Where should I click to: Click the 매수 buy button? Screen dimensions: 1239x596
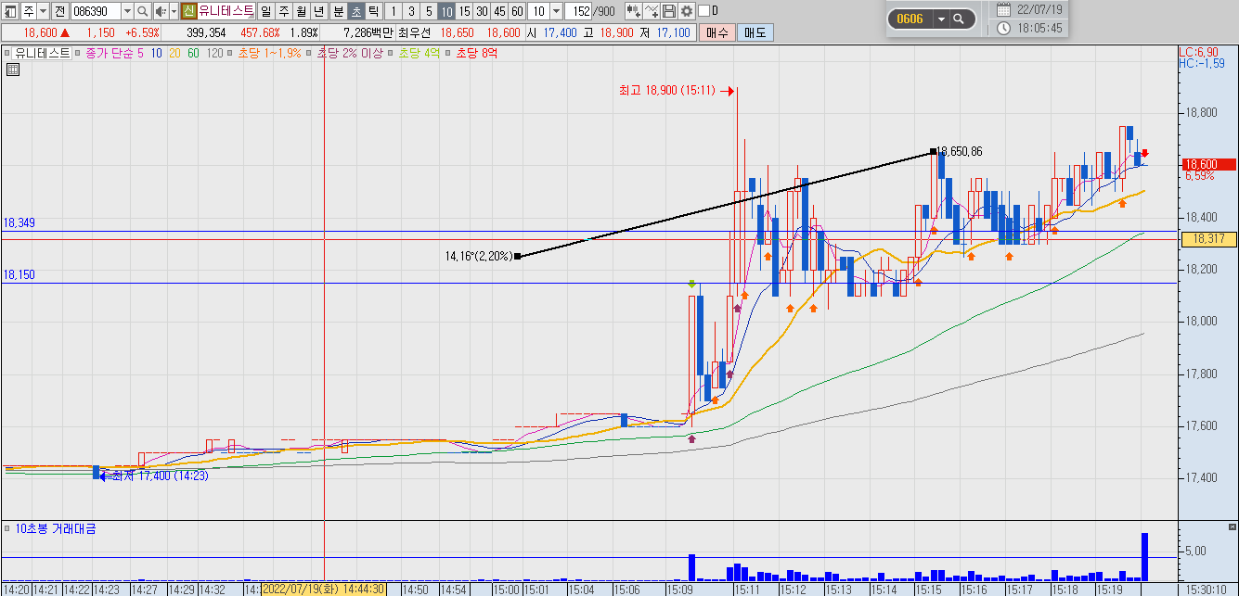click(x=716, y=32)
